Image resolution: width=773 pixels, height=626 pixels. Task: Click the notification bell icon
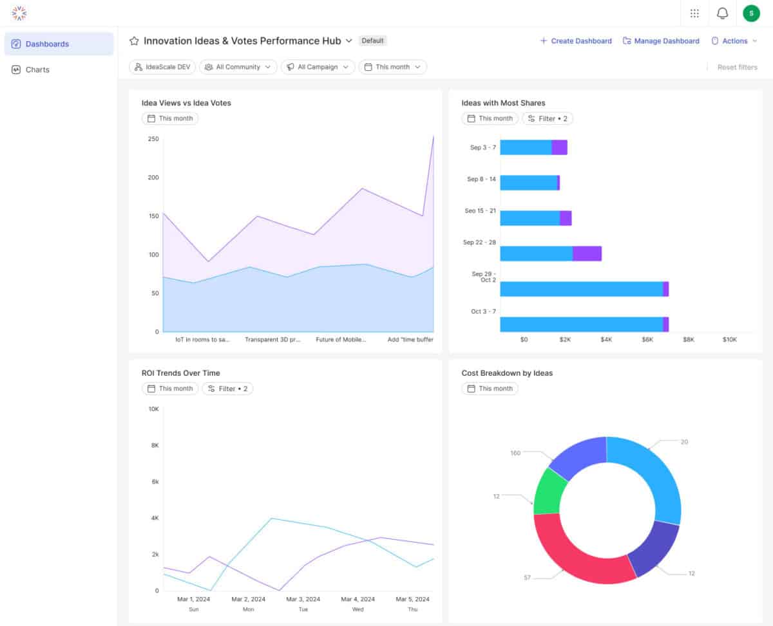coord(722,13)
